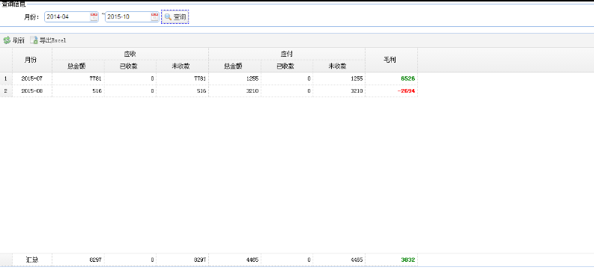Click the 毛利 column header
594x270 pixels.
(x=391, y=60)
